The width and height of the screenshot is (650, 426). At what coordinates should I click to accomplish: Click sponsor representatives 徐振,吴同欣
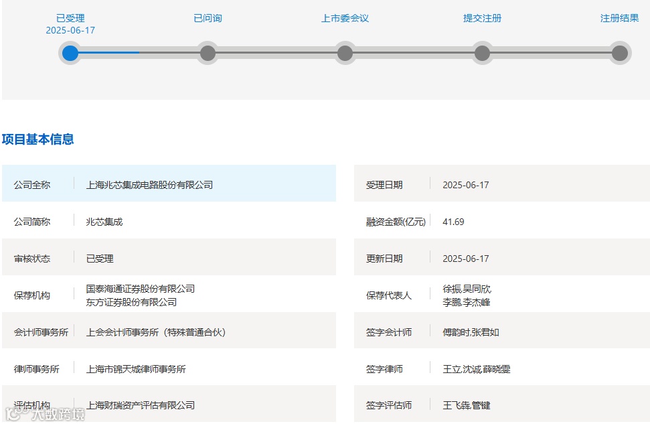467,289
